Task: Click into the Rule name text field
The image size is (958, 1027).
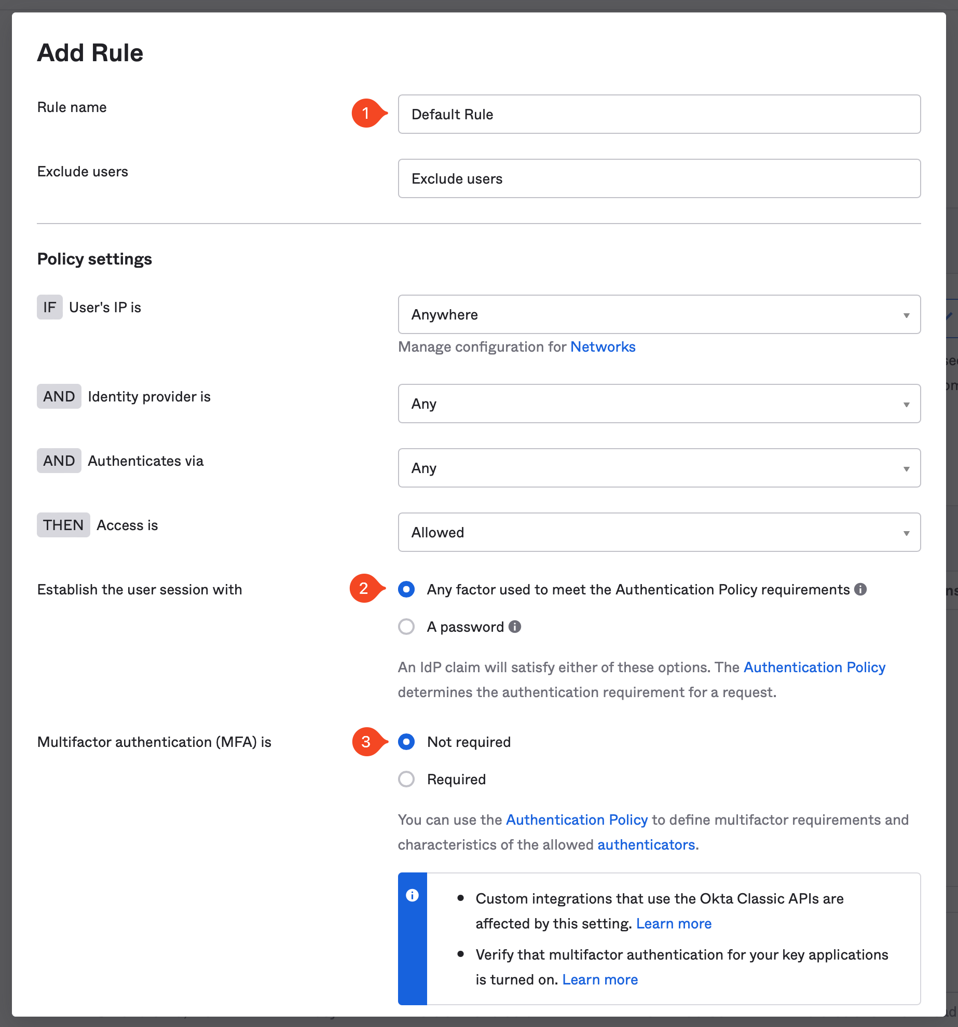Action: 659,114
